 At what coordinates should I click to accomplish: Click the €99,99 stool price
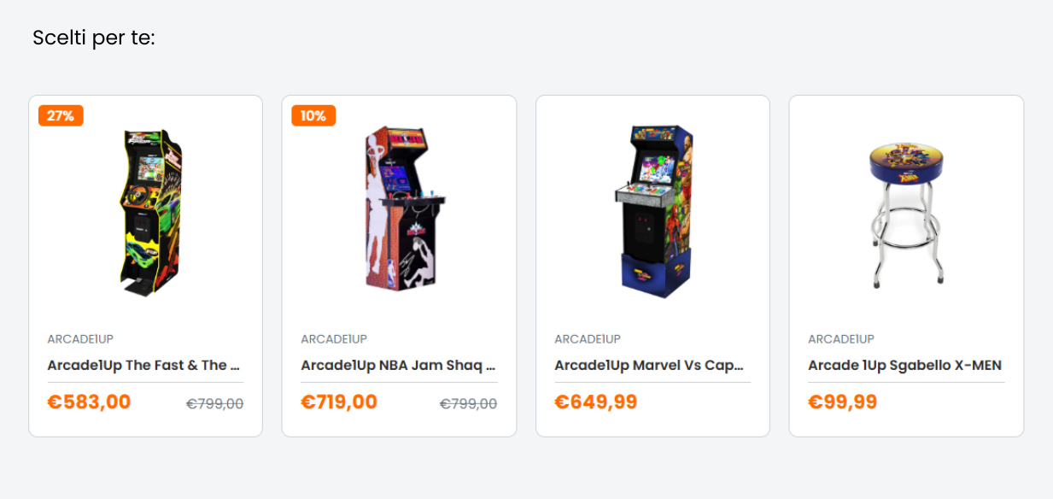point(843,402)
